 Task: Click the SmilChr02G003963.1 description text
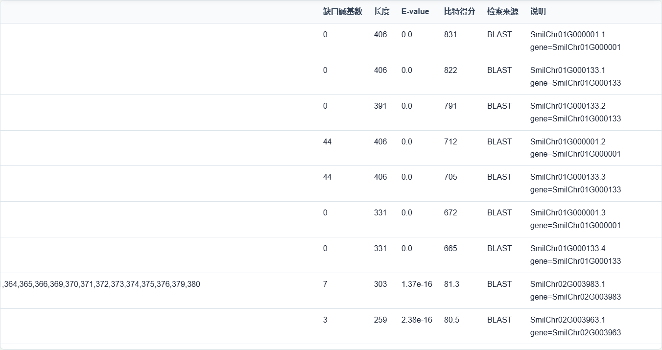576,327
